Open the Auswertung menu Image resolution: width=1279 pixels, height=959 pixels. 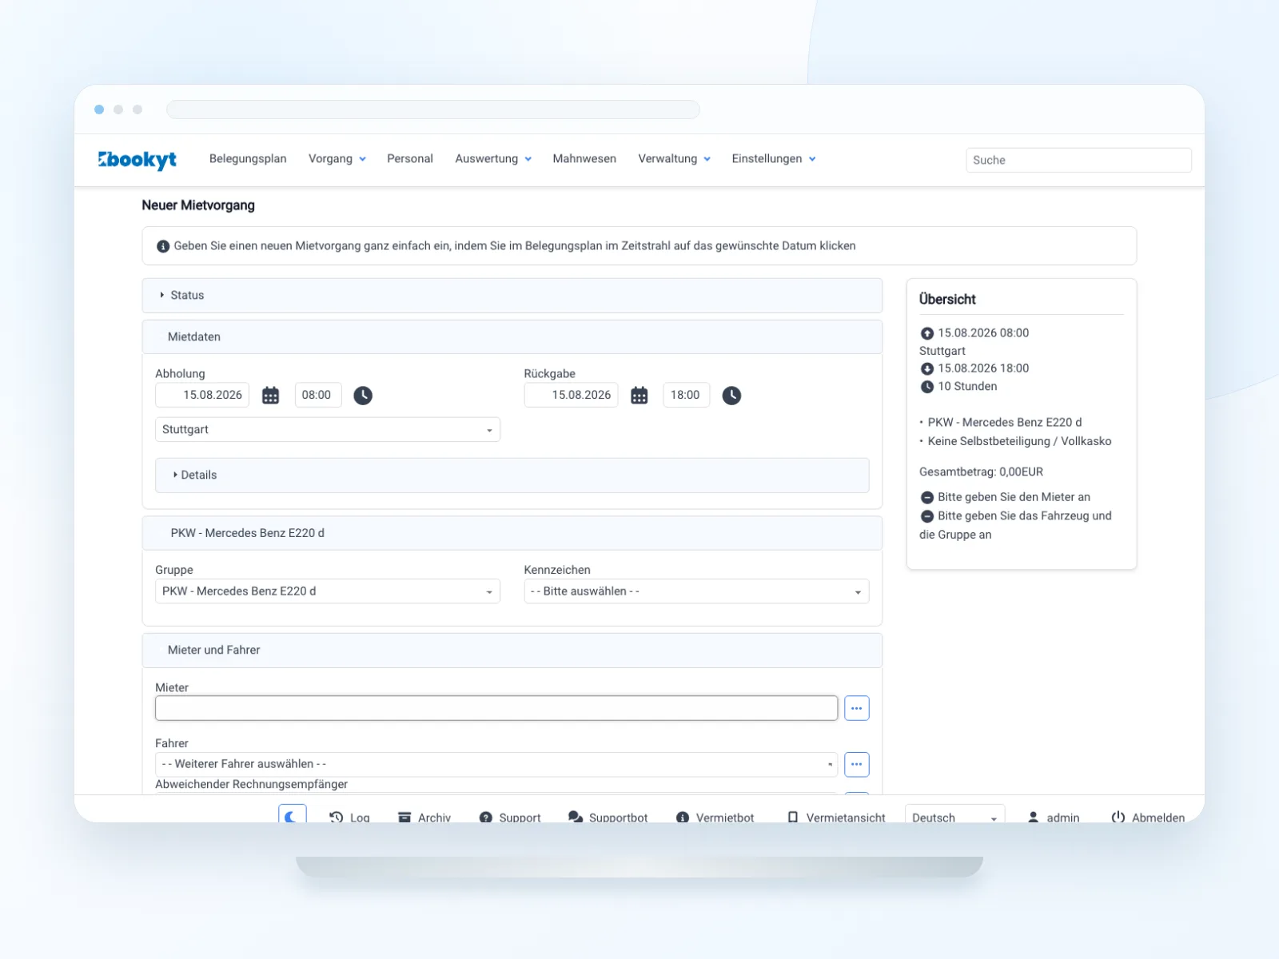coord(493,159)
